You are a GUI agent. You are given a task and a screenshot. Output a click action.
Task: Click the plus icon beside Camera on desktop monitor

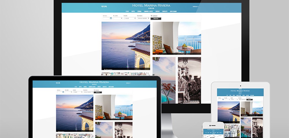(151, 16)
